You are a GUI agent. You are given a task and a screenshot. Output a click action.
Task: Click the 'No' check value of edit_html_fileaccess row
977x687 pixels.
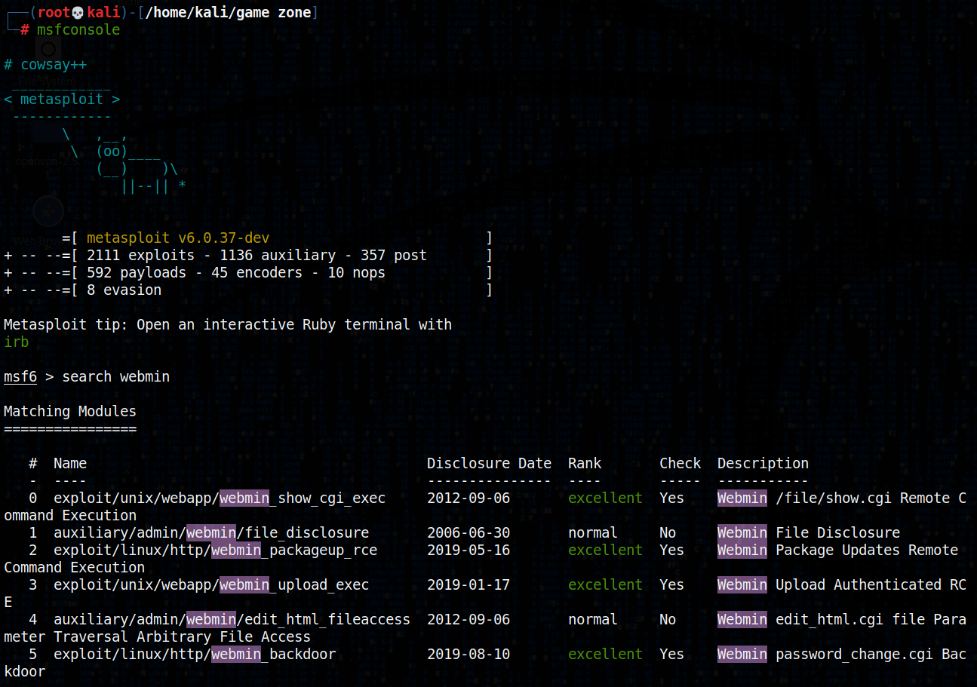668,620
